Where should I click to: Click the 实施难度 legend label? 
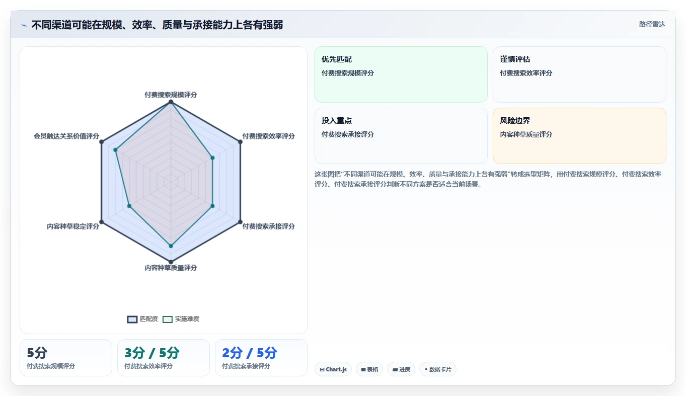click(x=187, y=319)
